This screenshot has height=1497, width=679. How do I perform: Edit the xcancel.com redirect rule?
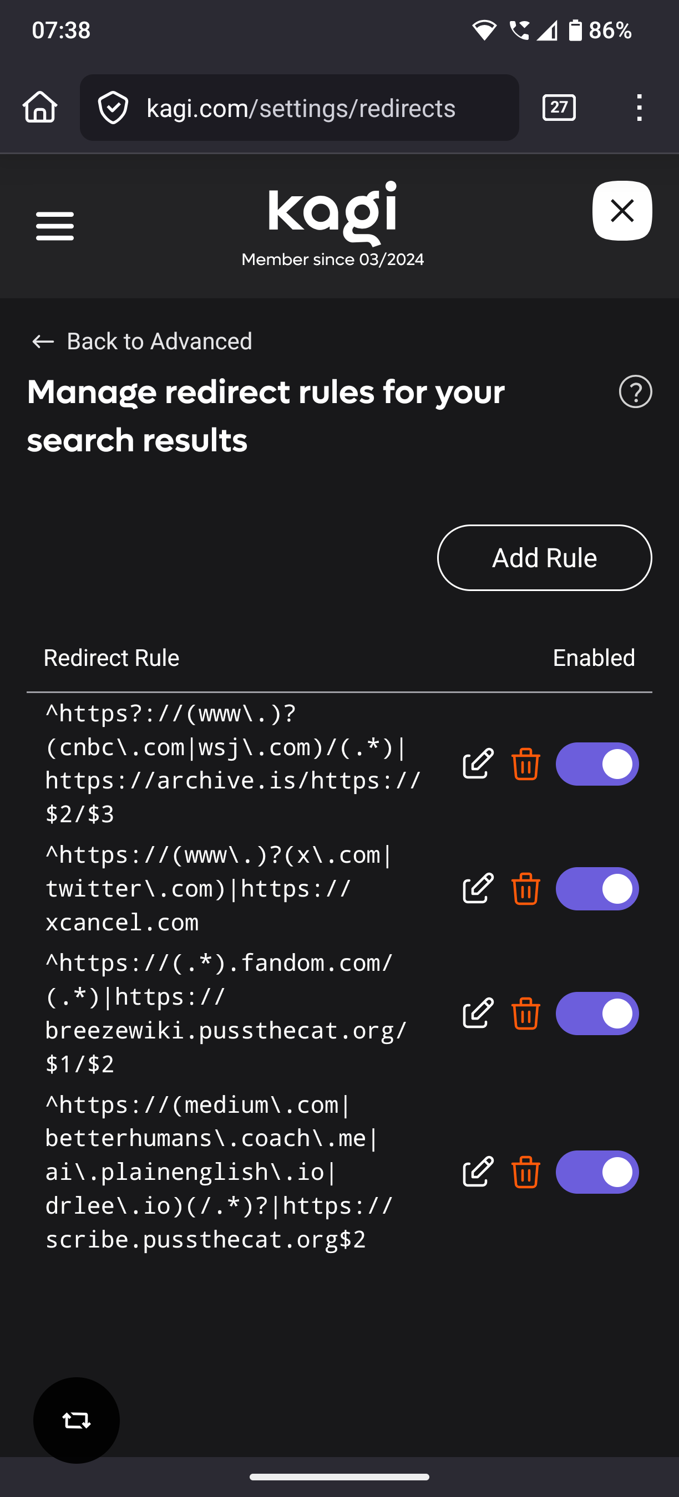(478, 888)
